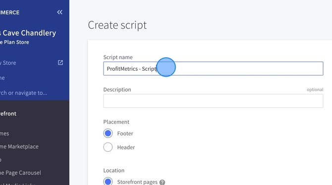Click the Storefront pages help icon
This screenshot has width=332, height=185.
click(x=162, y=182)
